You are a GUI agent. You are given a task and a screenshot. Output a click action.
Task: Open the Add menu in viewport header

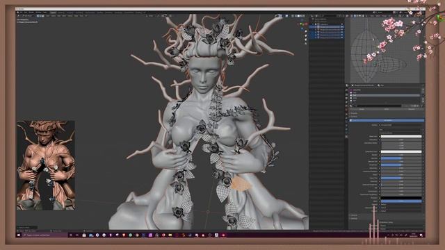point(58,16)
